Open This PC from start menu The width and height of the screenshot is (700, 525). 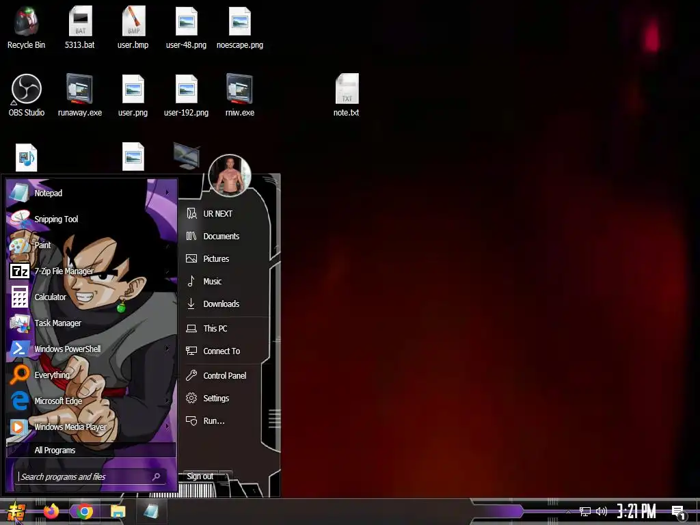(226, 329)
